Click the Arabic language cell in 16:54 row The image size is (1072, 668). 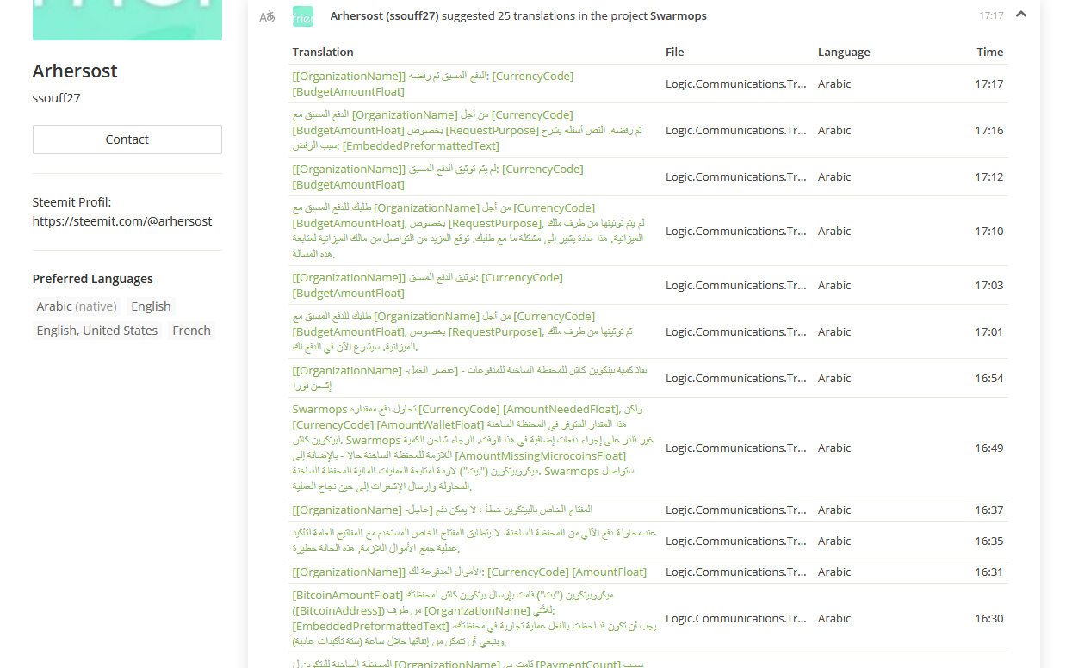tap(834, 378)
